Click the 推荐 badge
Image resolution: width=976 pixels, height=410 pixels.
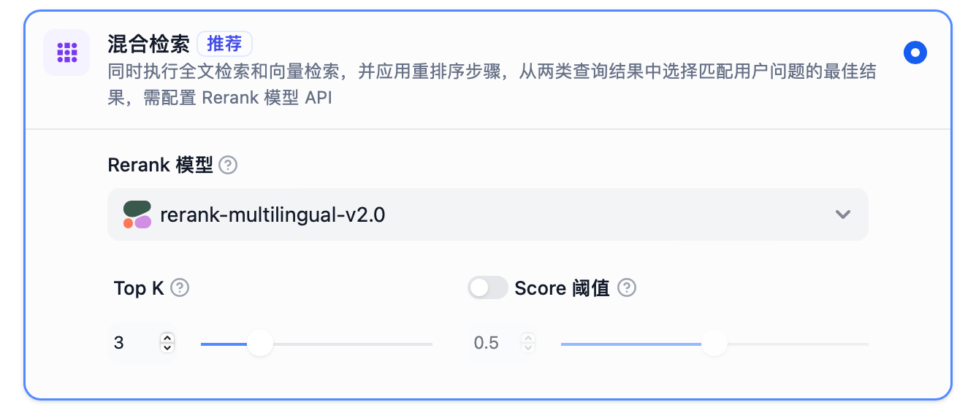coord(224,45)
